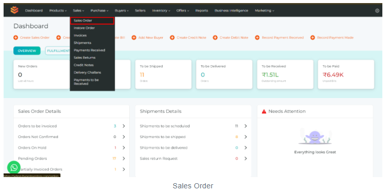The image size is (388, 194).
Task: Open settings gear icon in top bar
Action: (x=377, y=11)
